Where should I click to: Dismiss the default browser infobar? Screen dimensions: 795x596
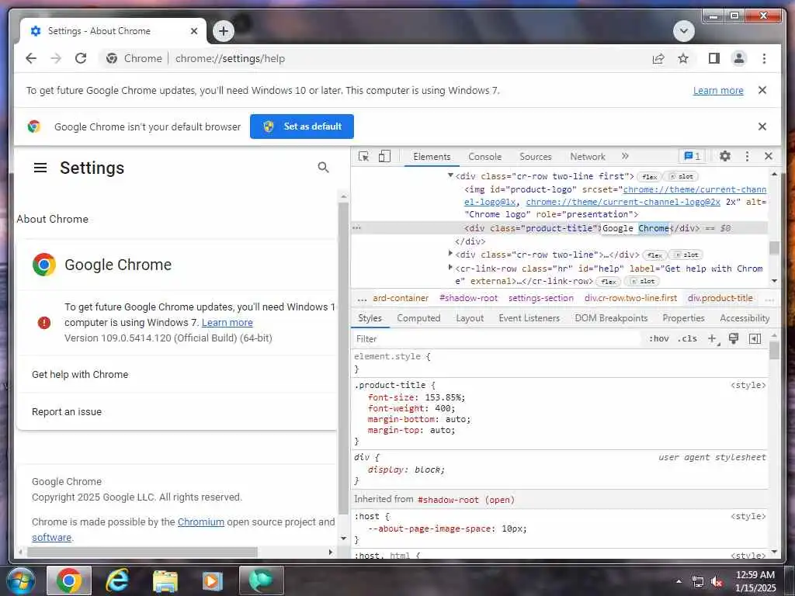(x=762, y=126)
